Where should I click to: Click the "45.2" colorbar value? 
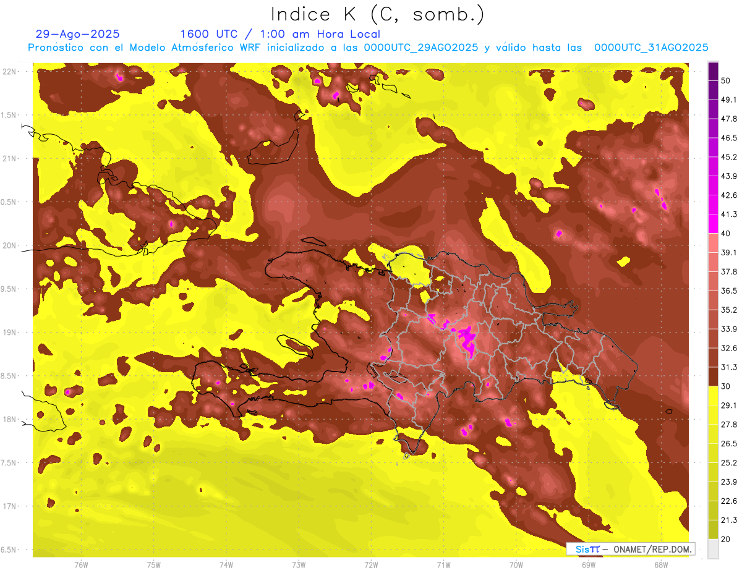(729, 157)
